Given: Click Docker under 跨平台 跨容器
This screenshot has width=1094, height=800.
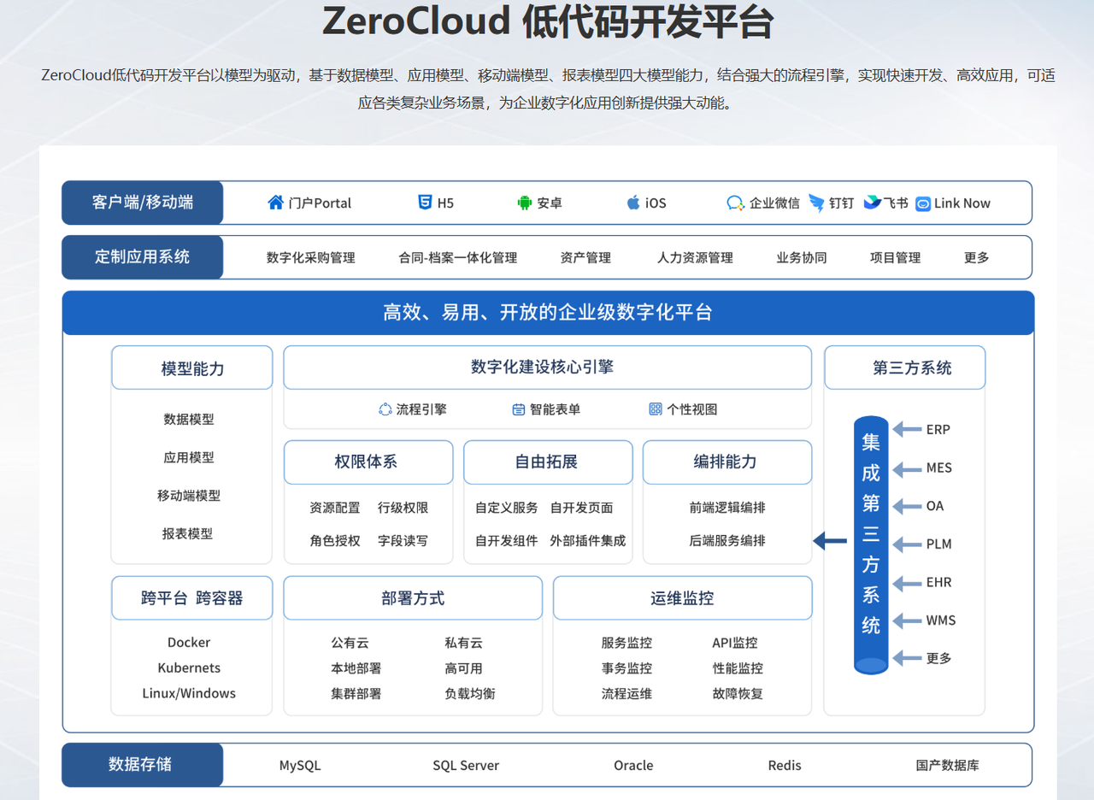Looking at the screenshot, I should 189,643.
